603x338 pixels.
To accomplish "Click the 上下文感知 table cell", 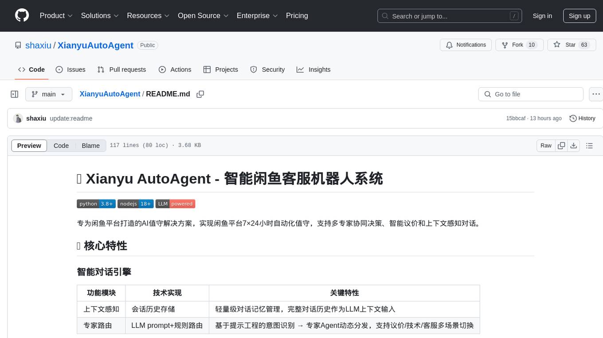I will (x=102, y=309).
